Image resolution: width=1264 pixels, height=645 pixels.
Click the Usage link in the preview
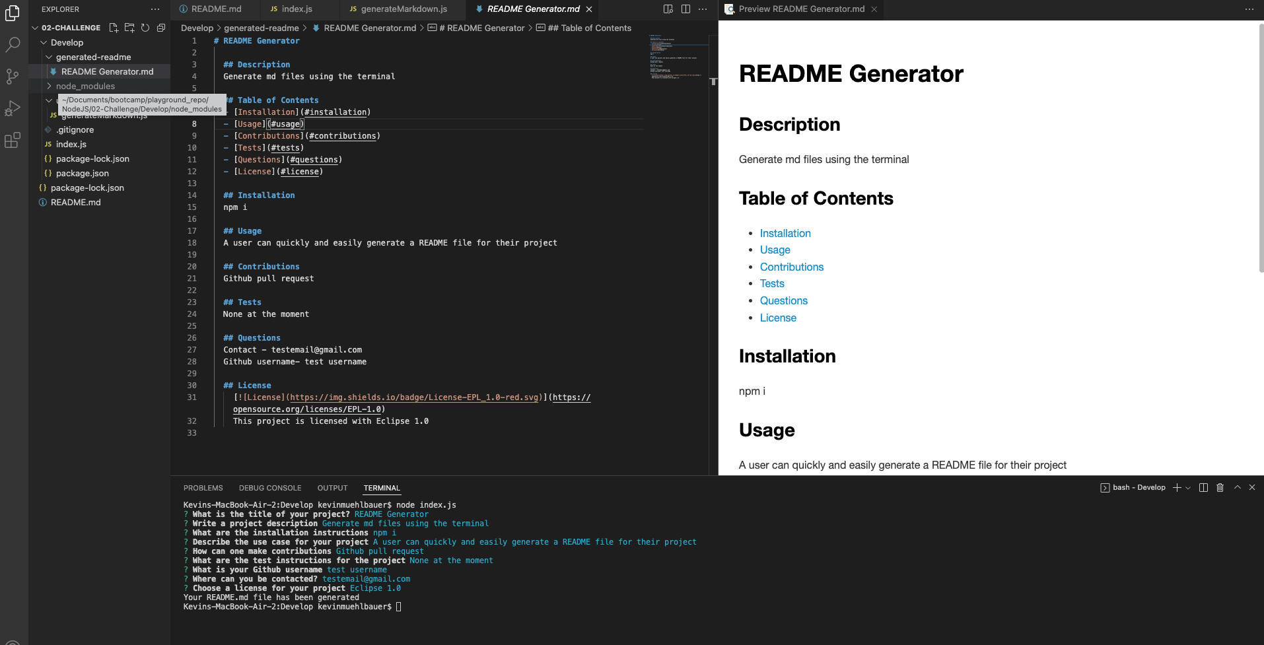coord(774,250)
